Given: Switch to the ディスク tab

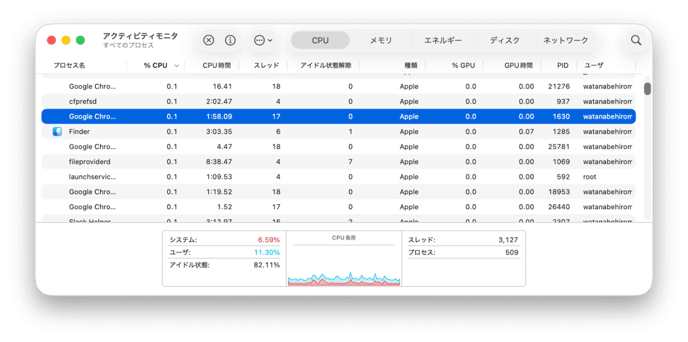Looking at the screenshot, I should pyautogui.click(x=505, y=40).
